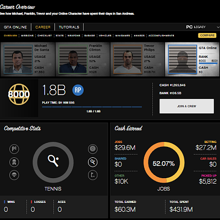Select the skull deathmatch stat icon
Image resolution: width=220 pixels, height=220 pixels.
pyautogui.click(x=14, y=162)
